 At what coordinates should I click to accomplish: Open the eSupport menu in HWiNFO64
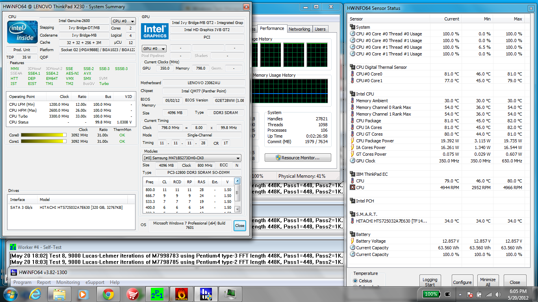(95, 282)
